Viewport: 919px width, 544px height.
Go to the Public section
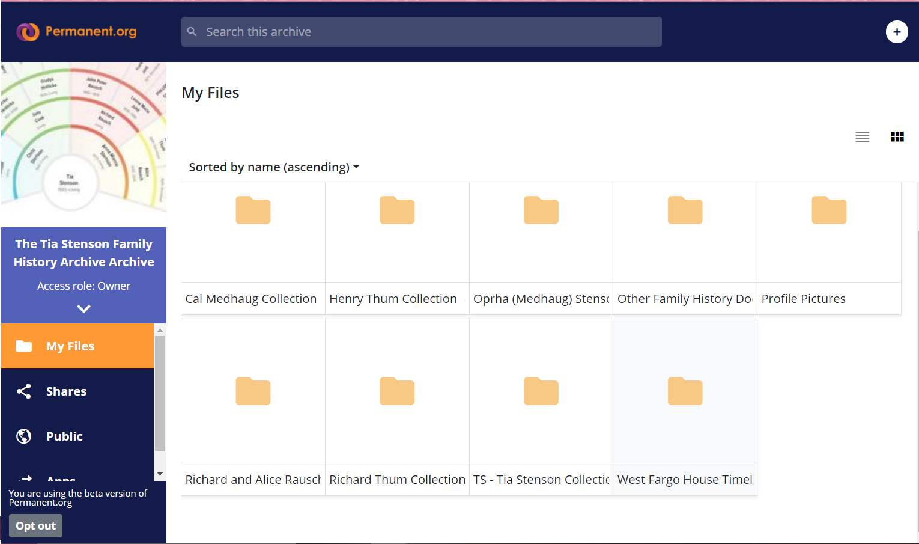click(64, 436)
